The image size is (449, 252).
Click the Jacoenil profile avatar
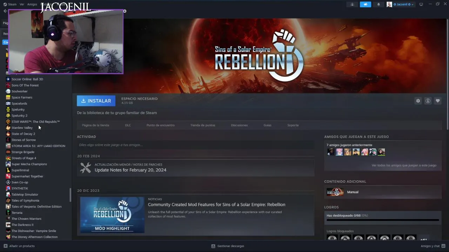tap(389, 4)
